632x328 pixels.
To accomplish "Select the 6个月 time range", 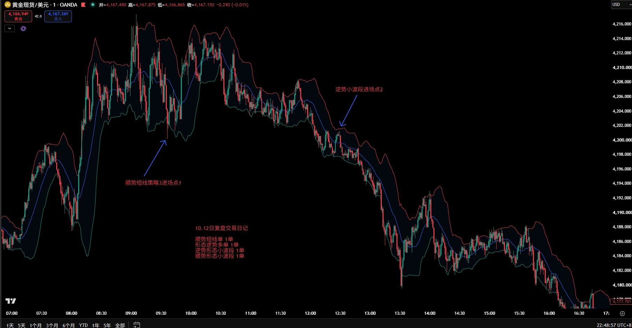I will (x=69, y=325).
